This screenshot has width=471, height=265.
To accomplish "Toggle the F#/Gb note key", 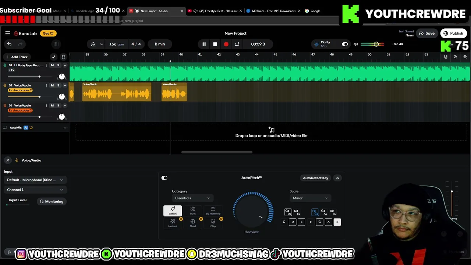I will pyautogui.click(x=315, y=212).
